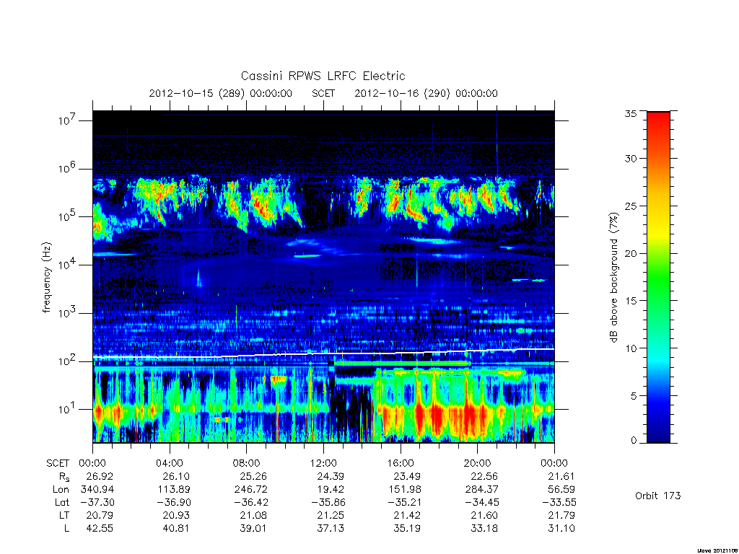This screenshot has width=739, height=554.
Task: Click the Lat value '-37.30'
Action: [97, 502]
